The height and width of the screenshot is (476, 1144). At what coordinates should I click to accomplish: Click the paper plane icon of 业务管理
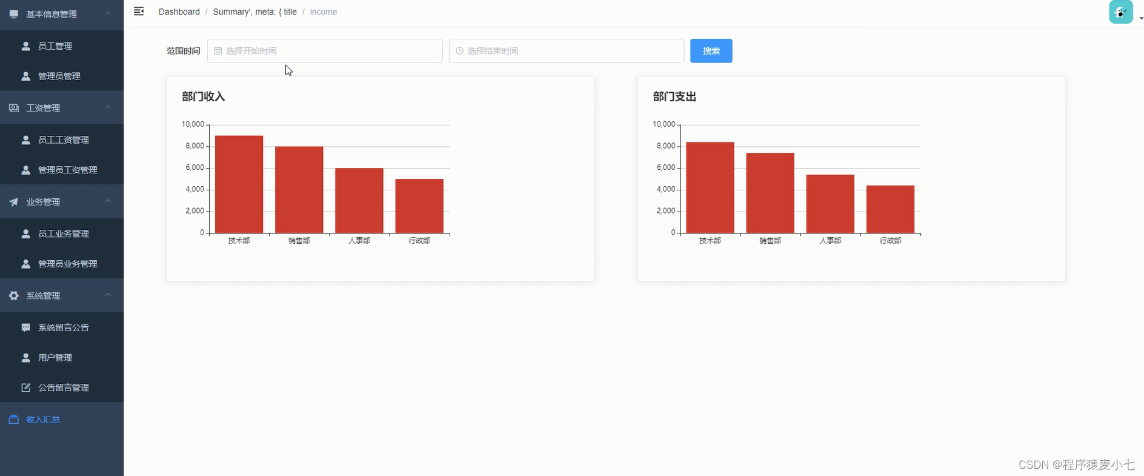(x=14, y=201)
